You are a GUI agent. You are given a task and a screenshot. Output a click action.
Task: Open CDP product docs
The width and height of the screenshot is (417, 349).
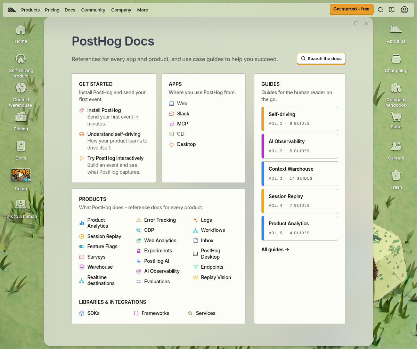point(145,230)
